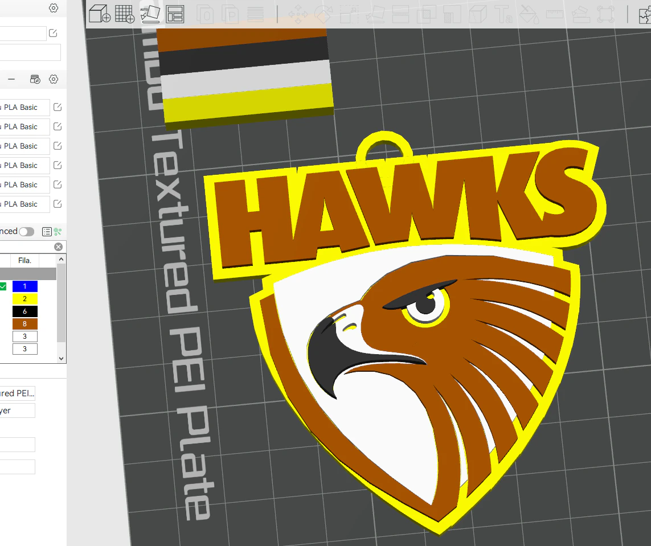Image resolution: width=651 pixels, height=546 pixels.
Task: Select the Measure ruler tool
Action: point(555,15)
